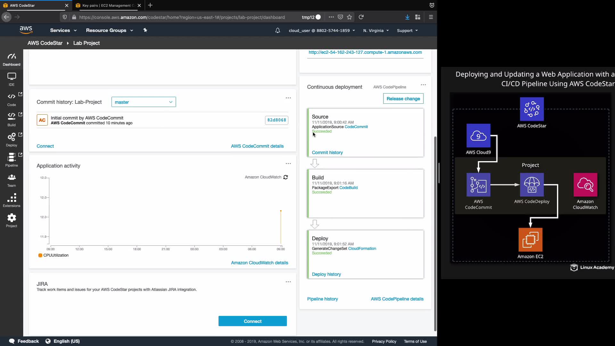This screenshot has width=615, height=346.
Task: Click the Release change button
Action: coord(403,99)
